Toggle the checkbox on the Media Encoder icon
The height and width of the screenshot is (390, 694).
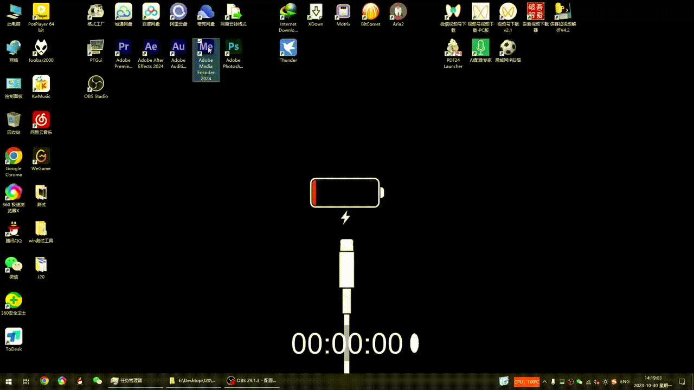pos(200,41)
